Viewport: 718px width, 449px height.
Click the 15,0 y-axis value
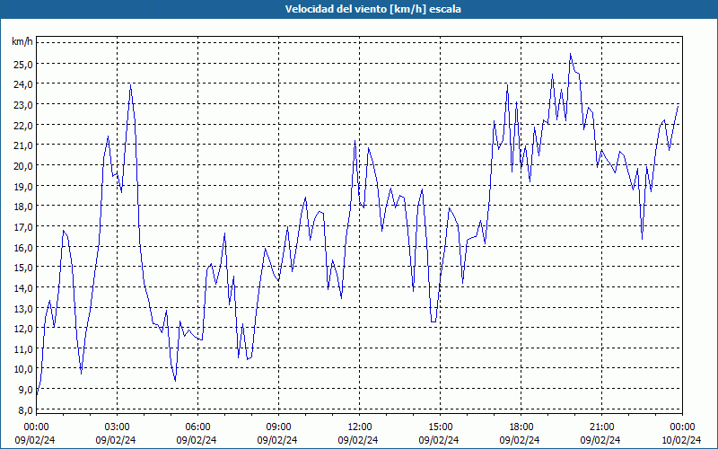[23, 267]
